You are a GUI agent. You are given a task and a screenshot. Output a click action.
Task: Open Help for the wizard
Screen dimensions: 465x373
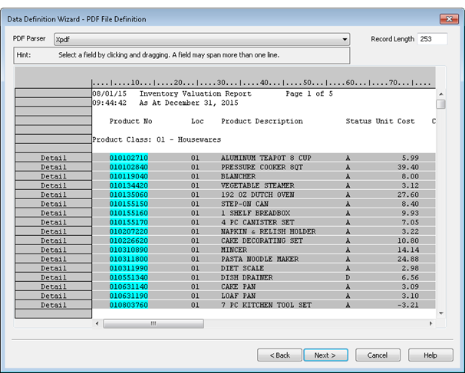point(430,355)
